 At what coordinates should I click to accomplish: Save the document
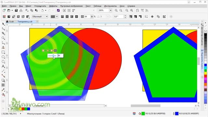point(16,10)
